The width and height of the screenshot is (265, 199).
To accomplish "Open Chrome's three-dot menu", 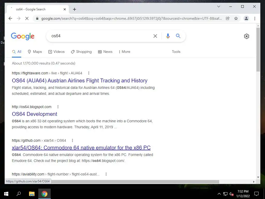I will click(255, 18).
